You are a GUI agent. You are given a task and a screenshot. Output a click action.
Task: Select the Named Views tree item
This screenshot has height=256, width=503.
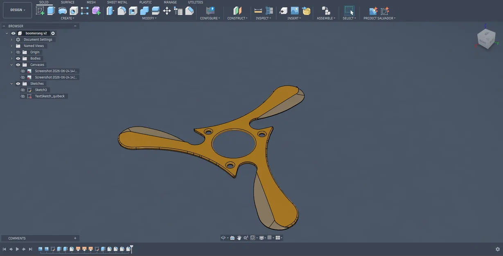click(34, 46)
